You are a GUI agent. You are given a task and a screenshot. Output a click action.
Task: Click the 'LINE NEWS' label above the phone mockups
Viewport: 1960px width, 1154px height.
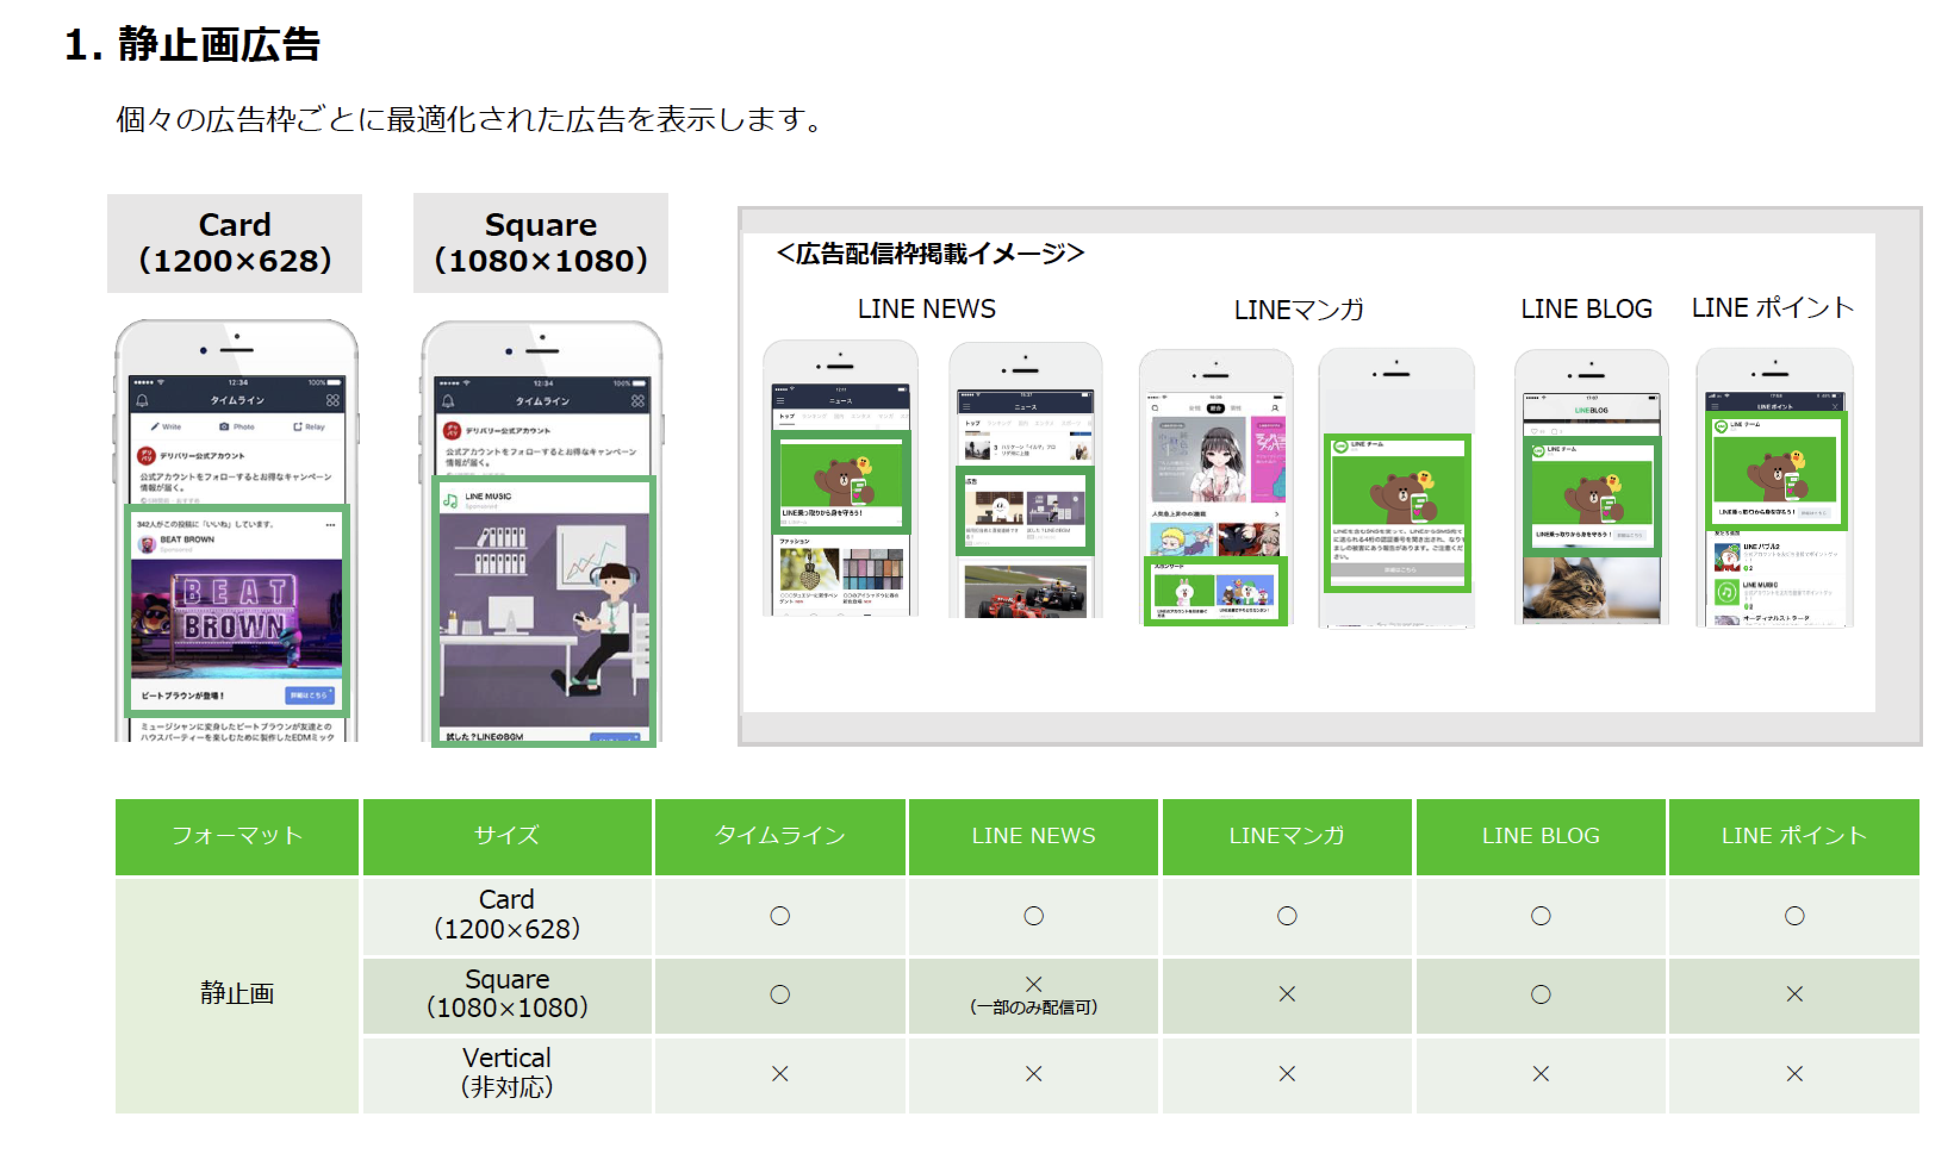[x=926, y=308]
